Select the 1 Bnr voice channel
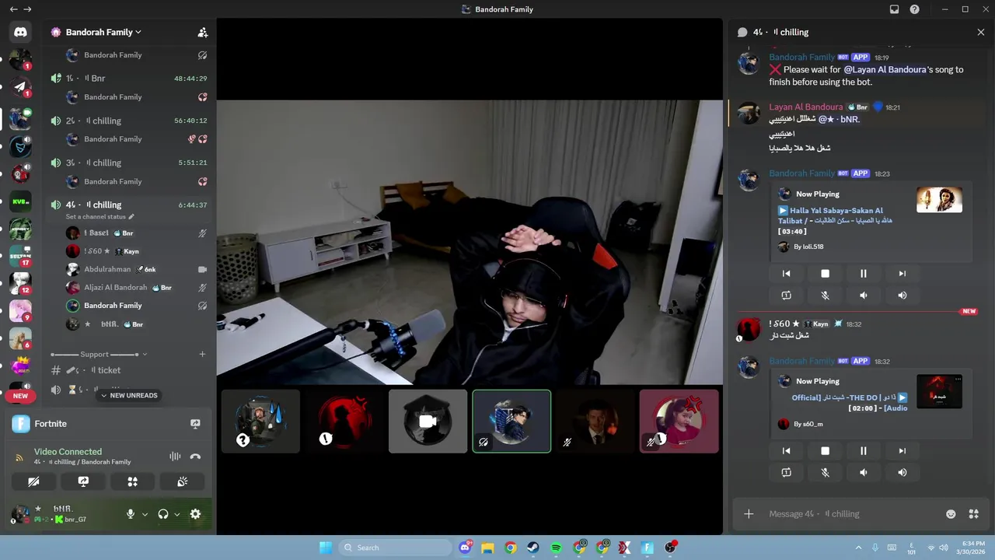995x560 pixels. click(x=128, y=79)
